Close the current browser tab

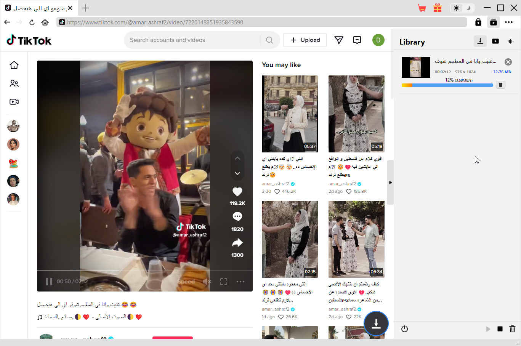(70, 8)
